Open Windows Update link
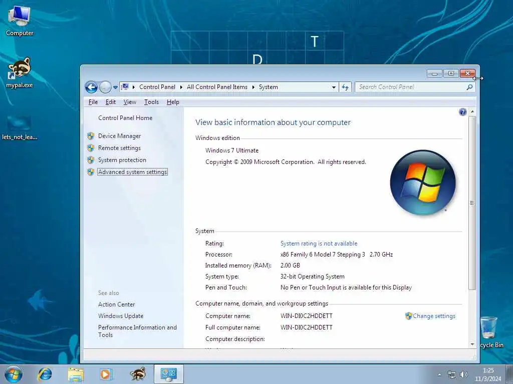The image size is (513, 384). point(121,316)
